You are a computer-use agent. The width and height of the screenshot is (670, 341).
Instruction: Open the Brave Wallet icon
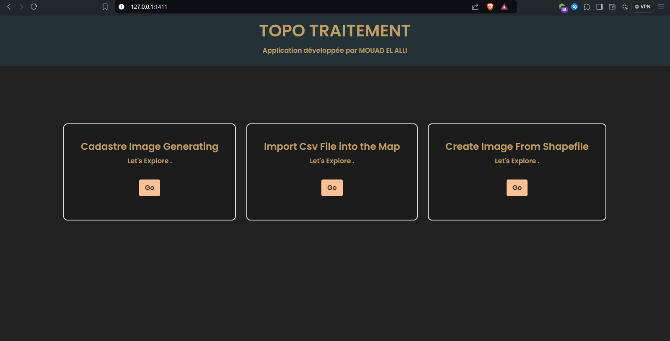pos(612,7)
